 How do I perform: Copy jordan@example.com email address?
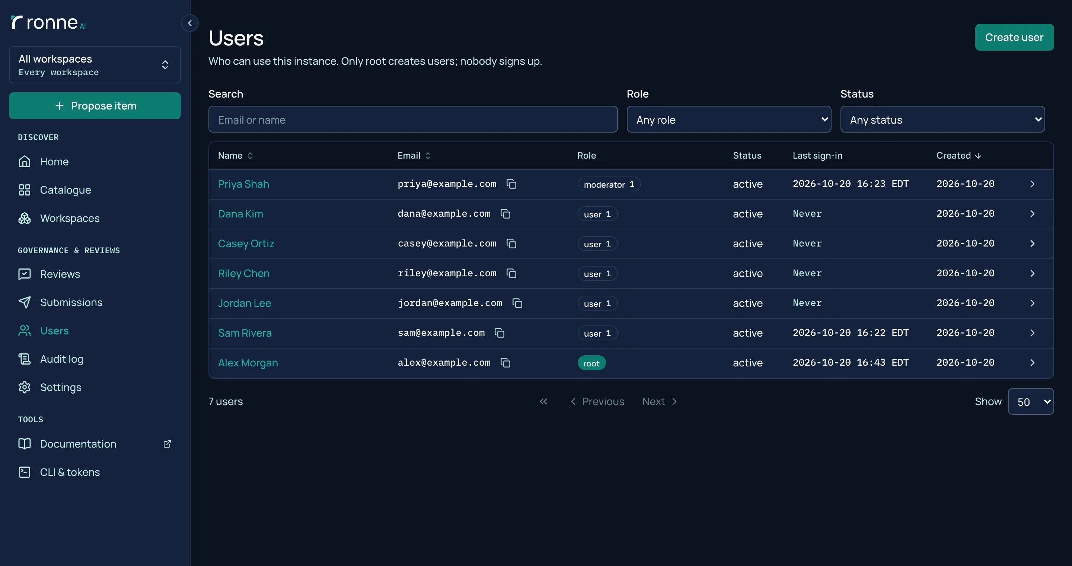click(517, 303)
